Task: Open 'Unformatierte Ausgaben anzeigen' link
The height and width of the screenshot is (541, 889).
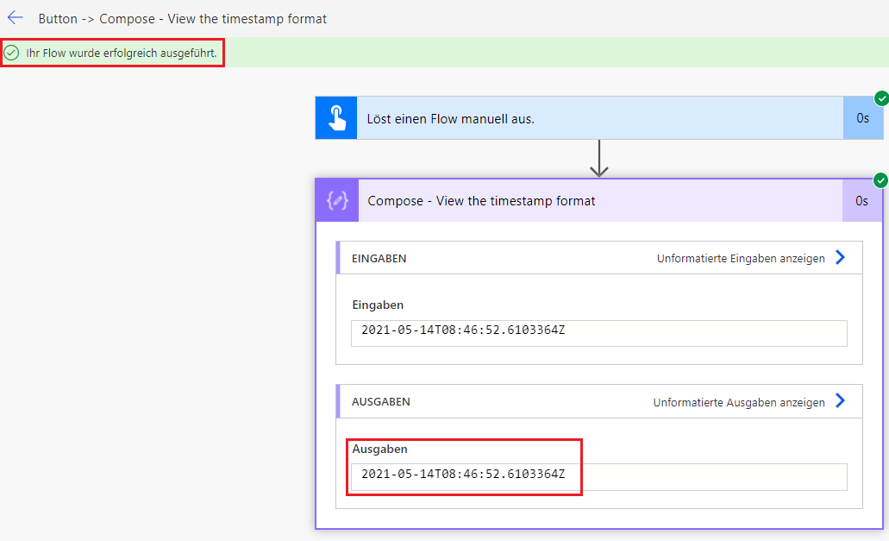Action: click(x=739, y=402)
